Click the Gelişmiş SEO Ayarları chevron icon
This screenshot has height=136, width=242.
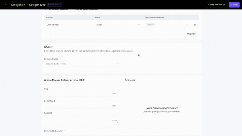(x=65, y=131)
